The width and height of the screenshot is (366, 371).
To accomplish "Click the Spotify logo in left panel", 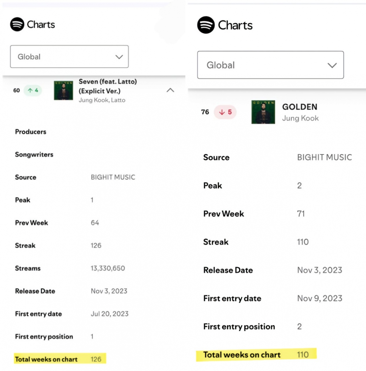I will [17, 24].
